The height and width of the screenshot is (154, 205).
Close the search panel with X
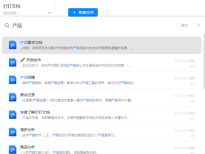coord(199,25)
